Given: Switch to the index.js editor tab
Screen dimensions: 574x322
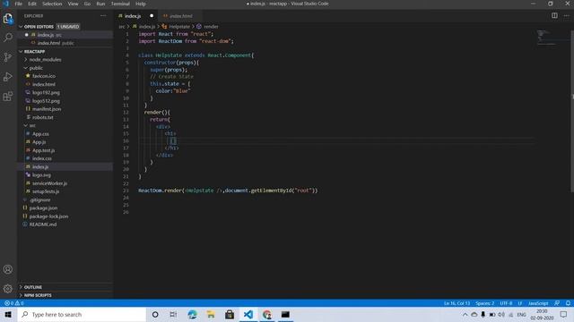Looking at the screenshot, I should 133,16.
